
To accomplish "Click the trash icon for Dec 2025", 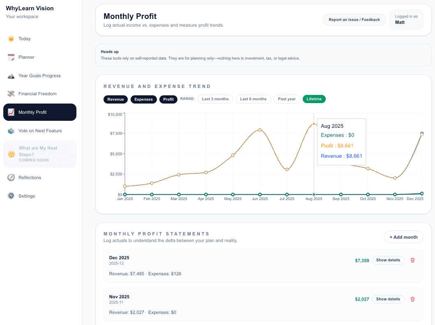I will coord(412,260).
